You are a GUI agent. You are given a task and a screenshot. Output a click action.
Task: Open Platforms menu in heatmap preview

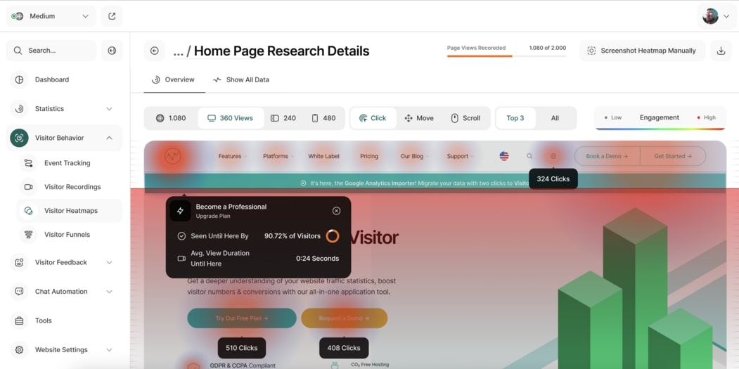pyautogui.click(x=278, y=157)
